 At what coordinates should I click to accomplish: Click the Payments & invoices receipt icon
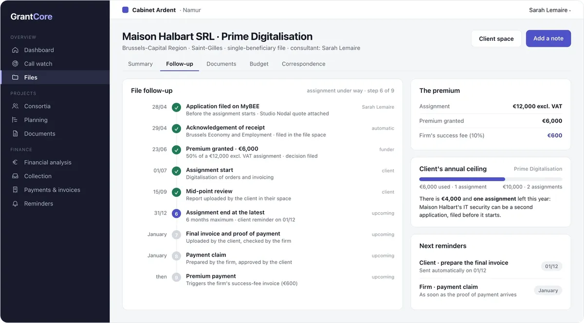point(15,190)
